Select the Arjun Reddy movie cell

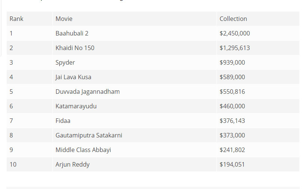pos(134,164)
